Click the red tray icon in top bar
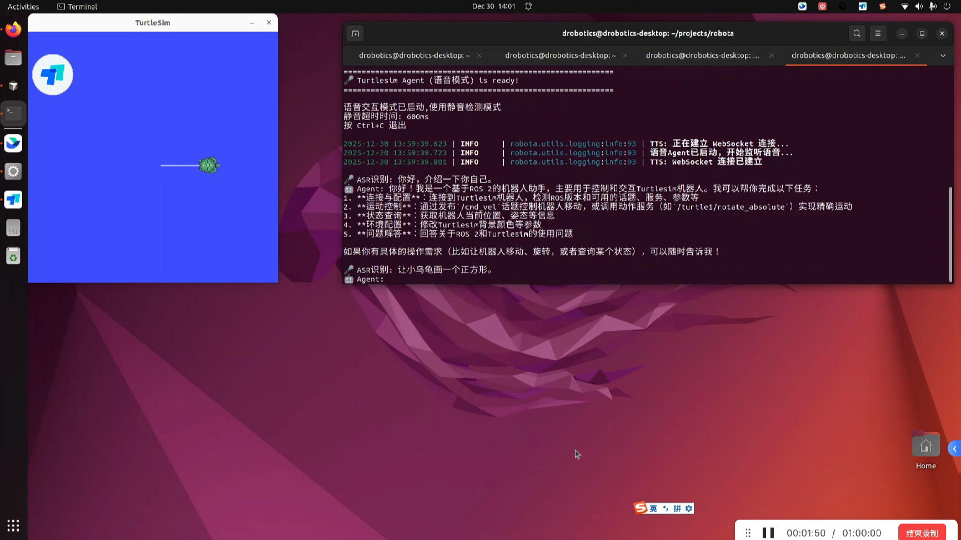The image size is (961, 540). coord(822,6)
